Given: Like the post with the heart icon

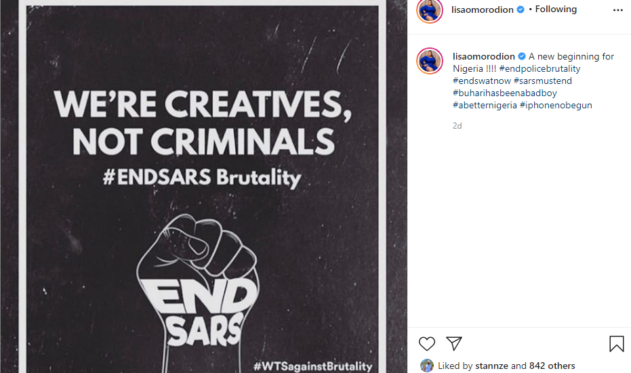Looking at the screenshot, I should click(427, 344).
